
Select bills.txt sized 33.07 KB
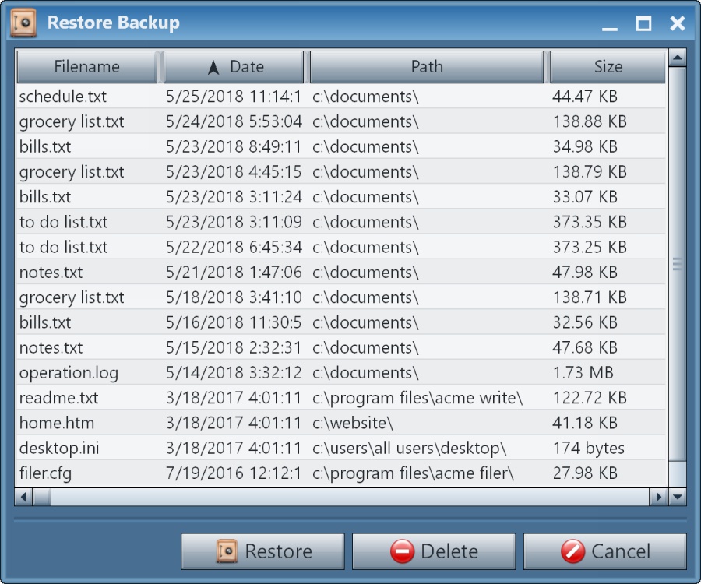[x=340, y=196]
